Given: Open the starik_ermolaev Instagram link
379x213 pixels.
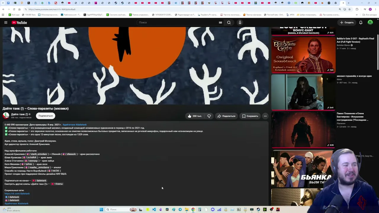Looking at the screenshot, I should click(x=37, y=154).
